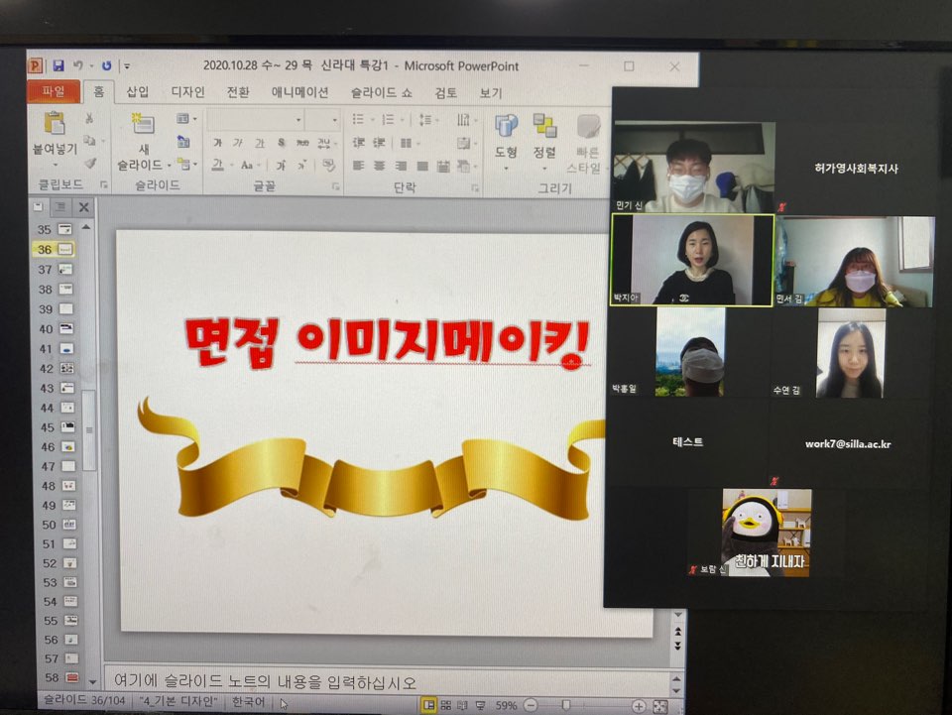952x715 pixels.
Task: Toggle Normal view button in status bar
Action: pos(428,705)
